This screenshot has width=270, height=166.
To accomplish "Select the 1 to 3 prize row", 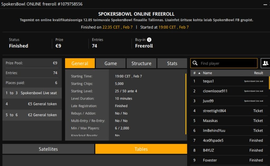I will [32, 93].
